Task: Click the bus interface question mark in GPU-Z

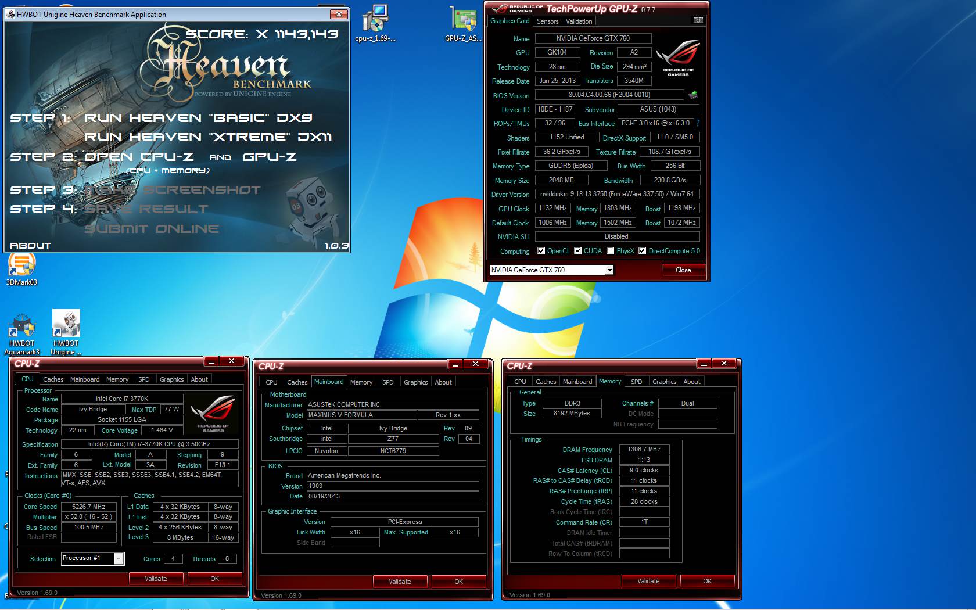Action: click(x=698, y=123)
